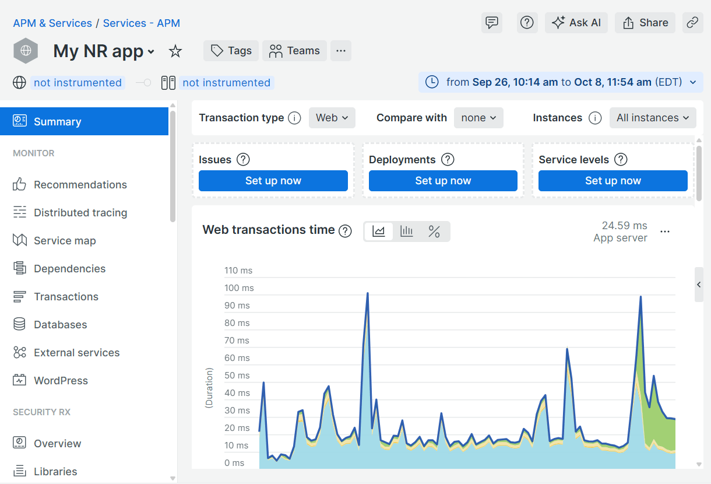
Task: Click the Distributed tracing icon
Action: pos(20,213)
